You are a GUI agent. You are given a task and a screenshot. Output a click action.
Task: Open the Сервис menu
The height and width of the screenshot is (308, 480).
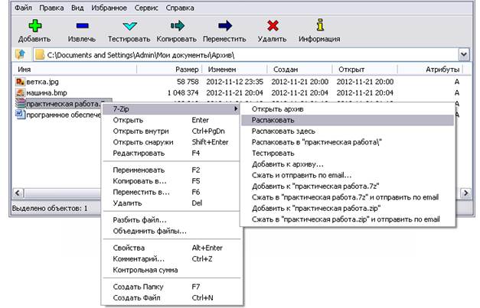pos(146,8)
